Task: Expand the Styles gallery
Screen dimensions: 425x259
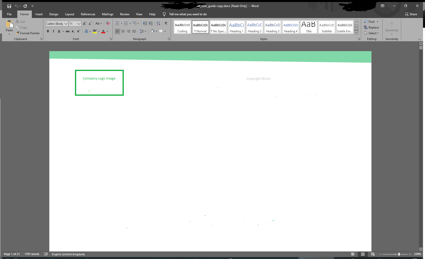Action: pos(356,32)
